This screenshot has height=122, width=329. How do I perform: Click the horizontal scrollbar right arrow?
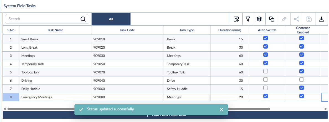coord(325,109)
